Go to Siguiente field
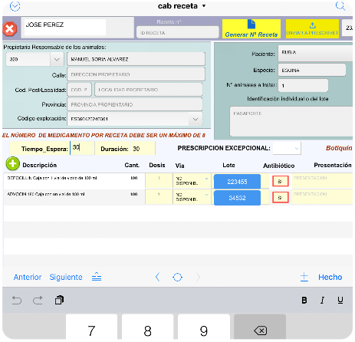Image resolution: width=355 pixels, height=342 pixels. click(66, 277)
